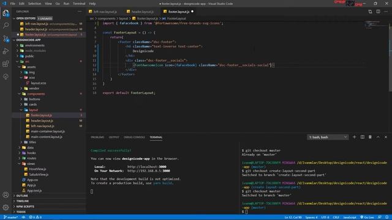Open the Source Control view
392x220 pixels.
(6, 38)
